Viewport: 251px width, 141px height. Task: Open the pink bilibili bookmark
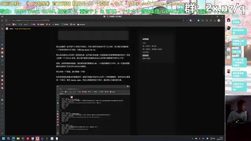[41, 24]
